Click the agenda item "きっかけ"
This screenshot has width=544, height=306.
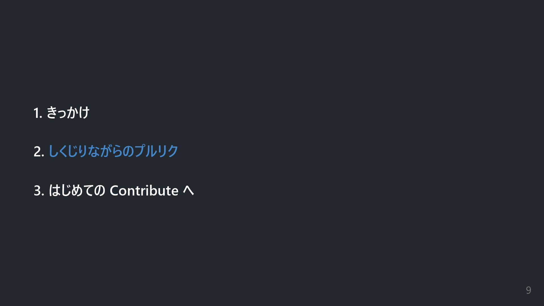68,112
